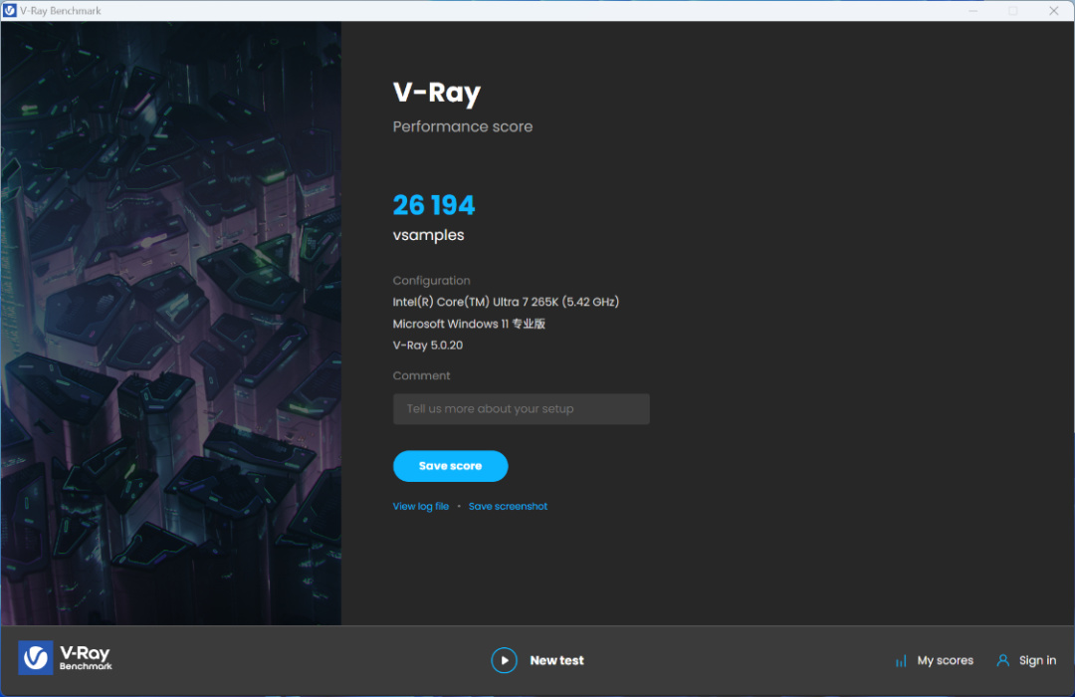Click the V-Ray app icon in title bar
This screenshot has width=1075, height=697.
click(x=10, y=10)
